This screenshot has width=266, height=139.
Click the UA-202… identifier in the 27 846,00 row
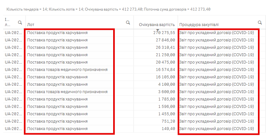(14, 40)
